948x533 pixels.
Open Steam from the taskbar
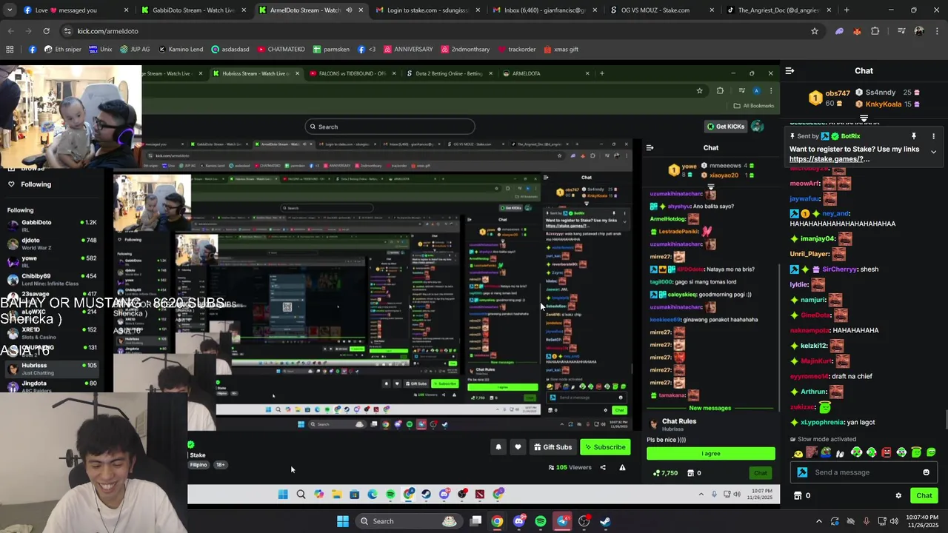click(605, 521)
